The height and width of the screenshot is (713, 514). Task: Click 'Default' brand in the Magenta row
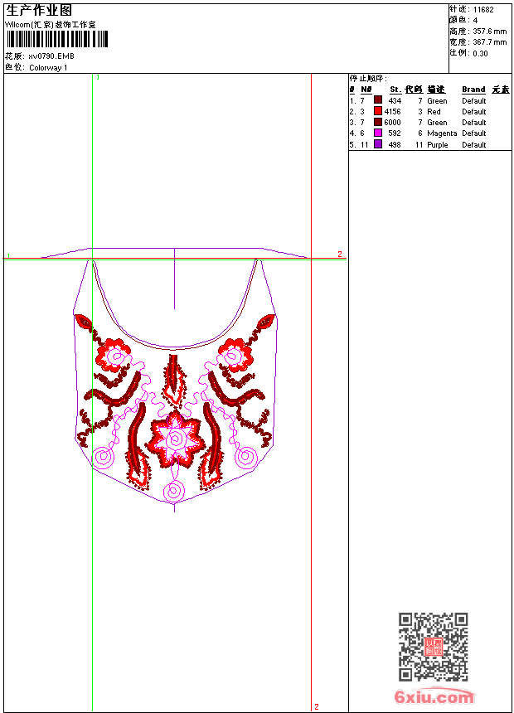click(x=474, y=133)
